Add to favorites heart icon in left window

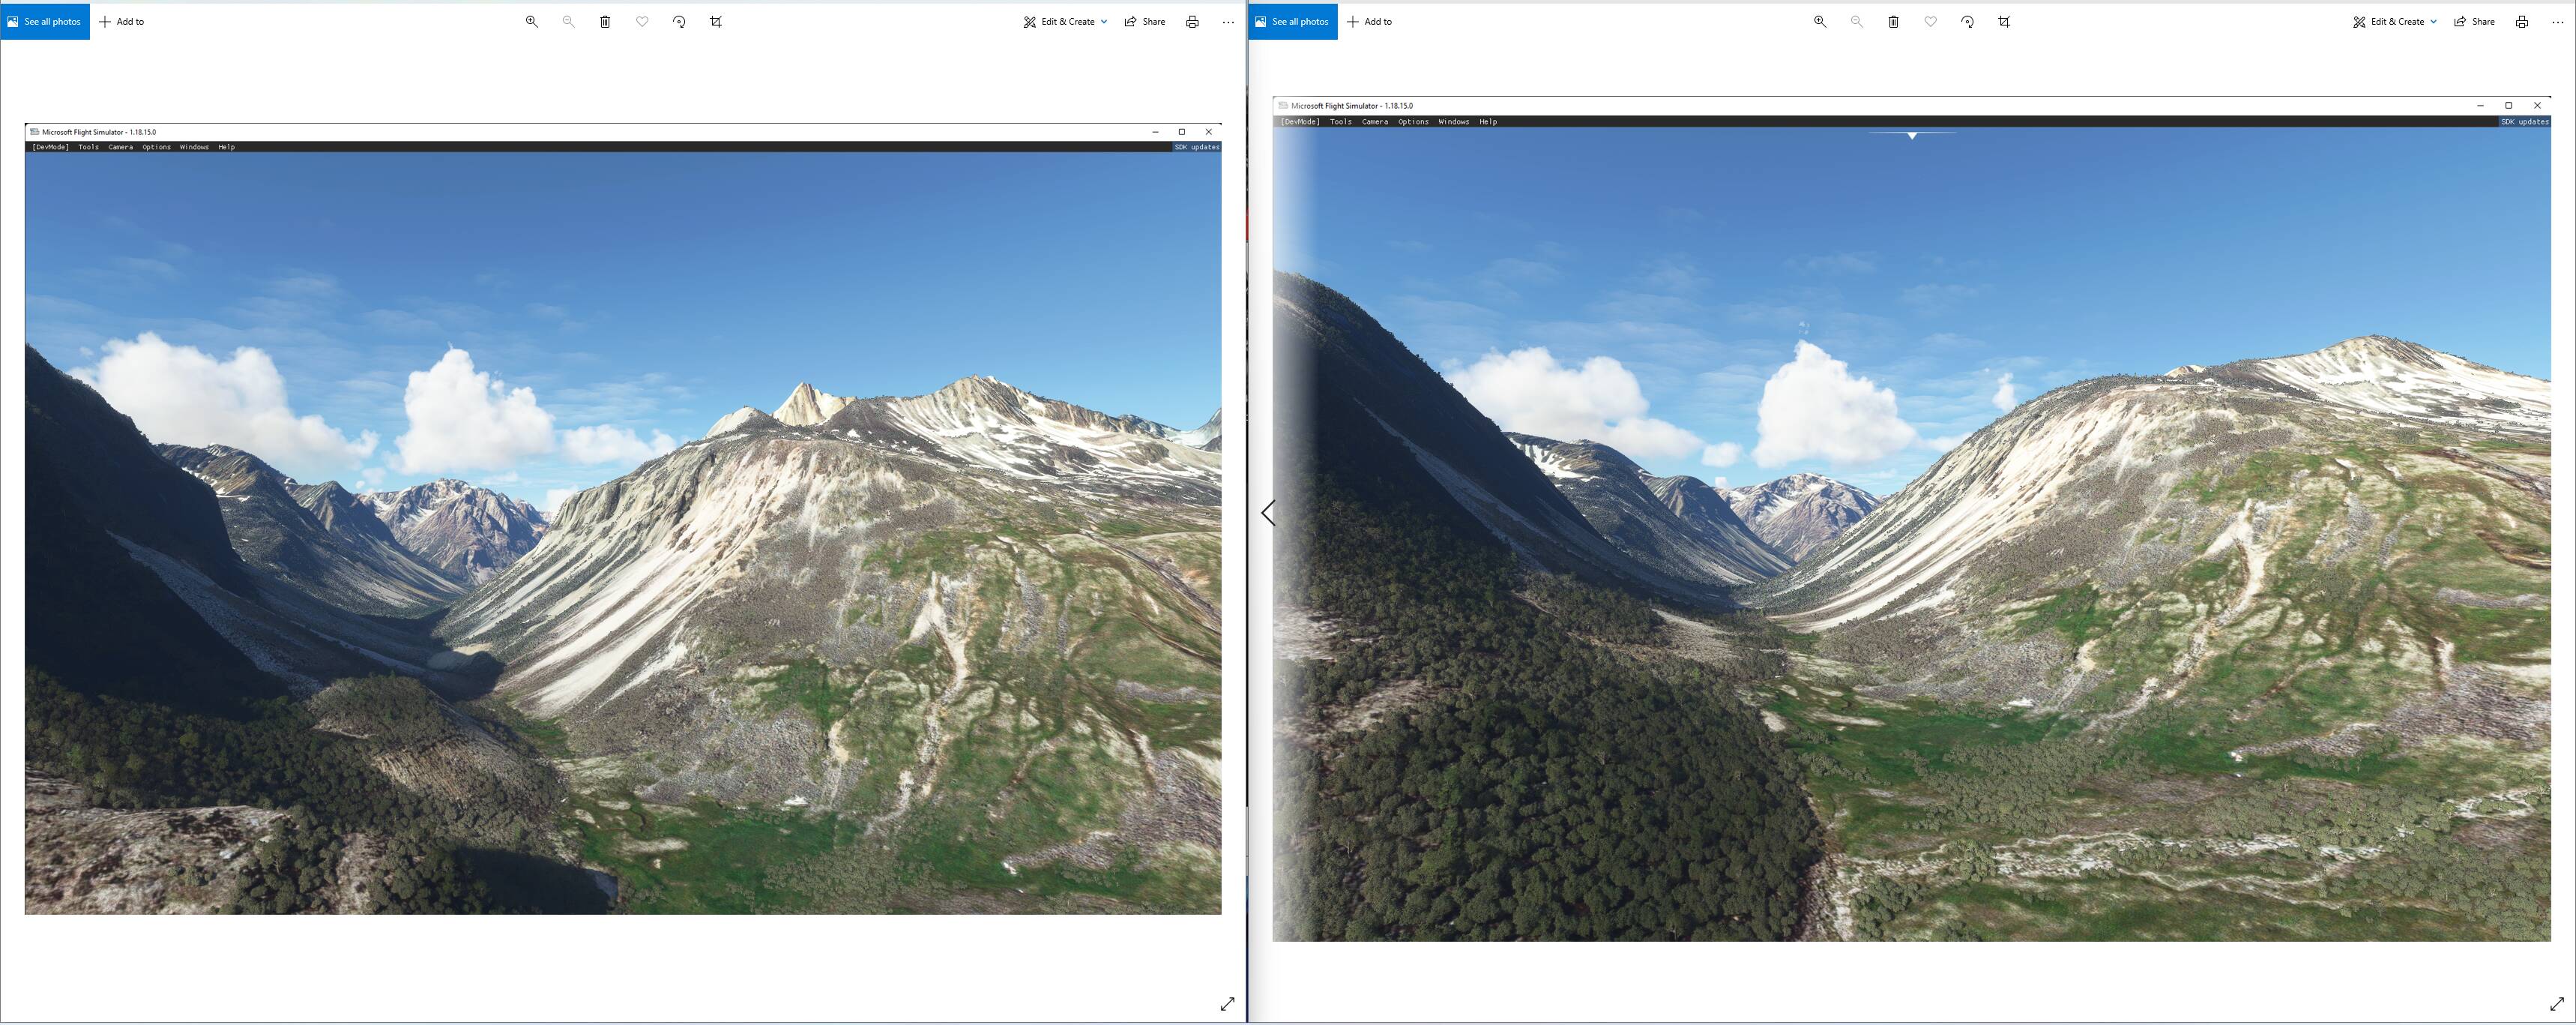point(642,21)
